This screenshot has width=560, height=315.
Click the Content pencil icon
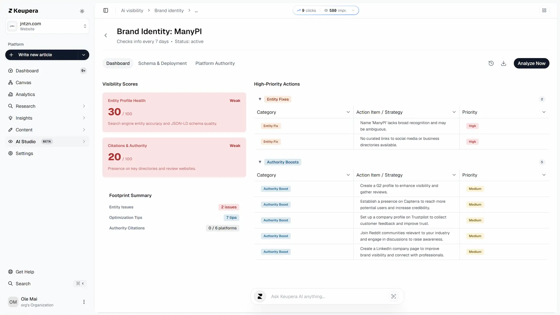[10, 130]
